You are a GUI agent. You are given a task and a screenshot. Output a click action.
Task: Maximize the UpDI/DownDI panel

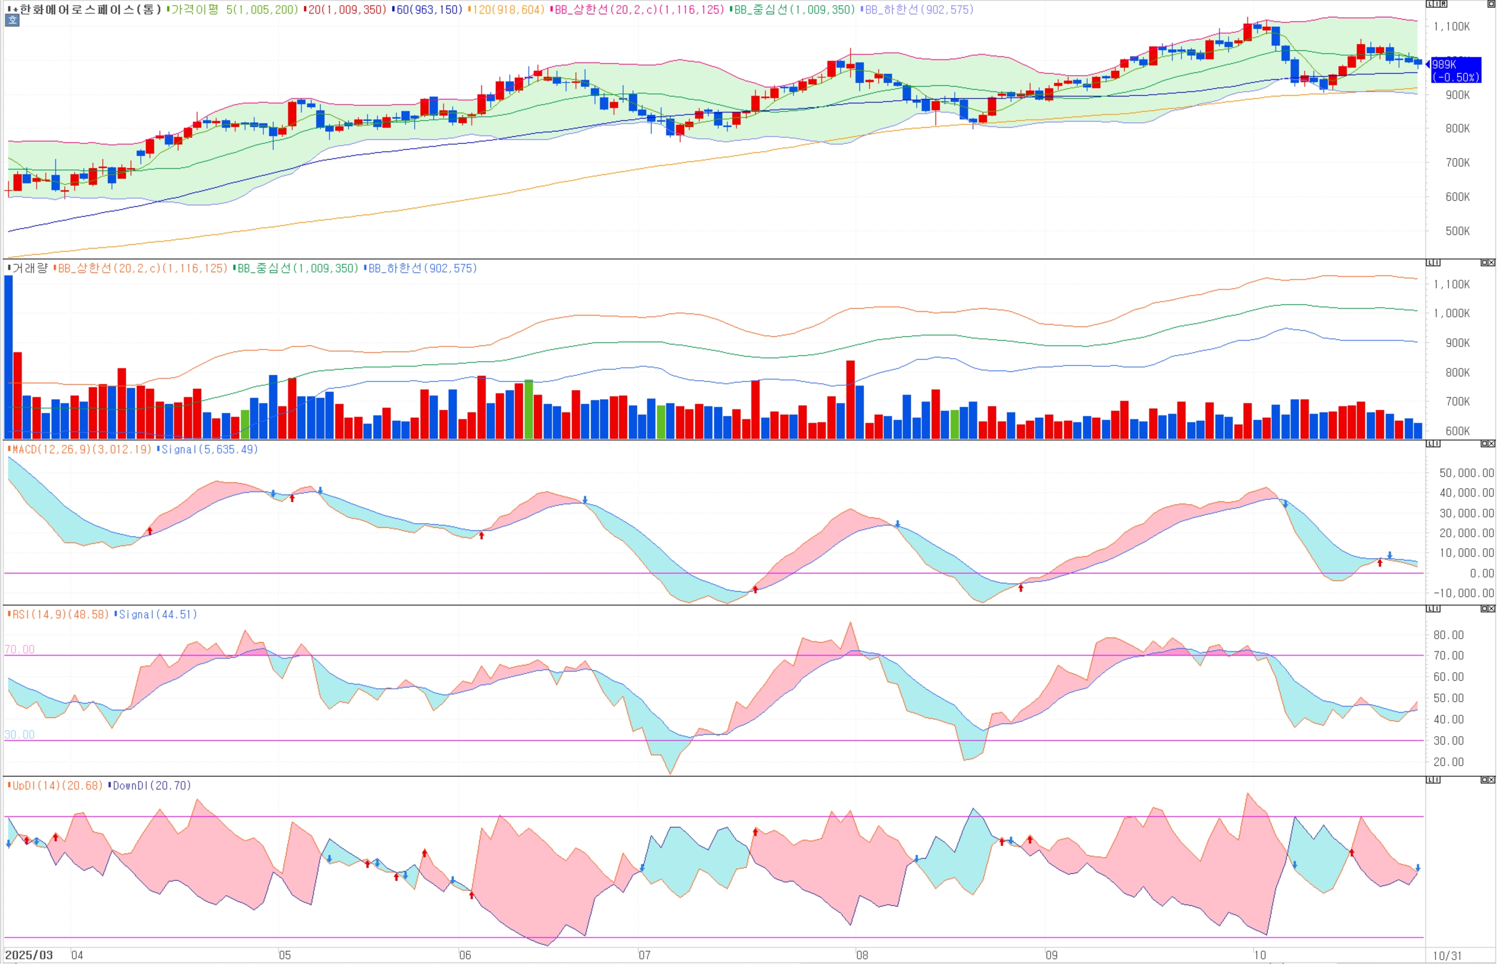tap(1484, 780)
